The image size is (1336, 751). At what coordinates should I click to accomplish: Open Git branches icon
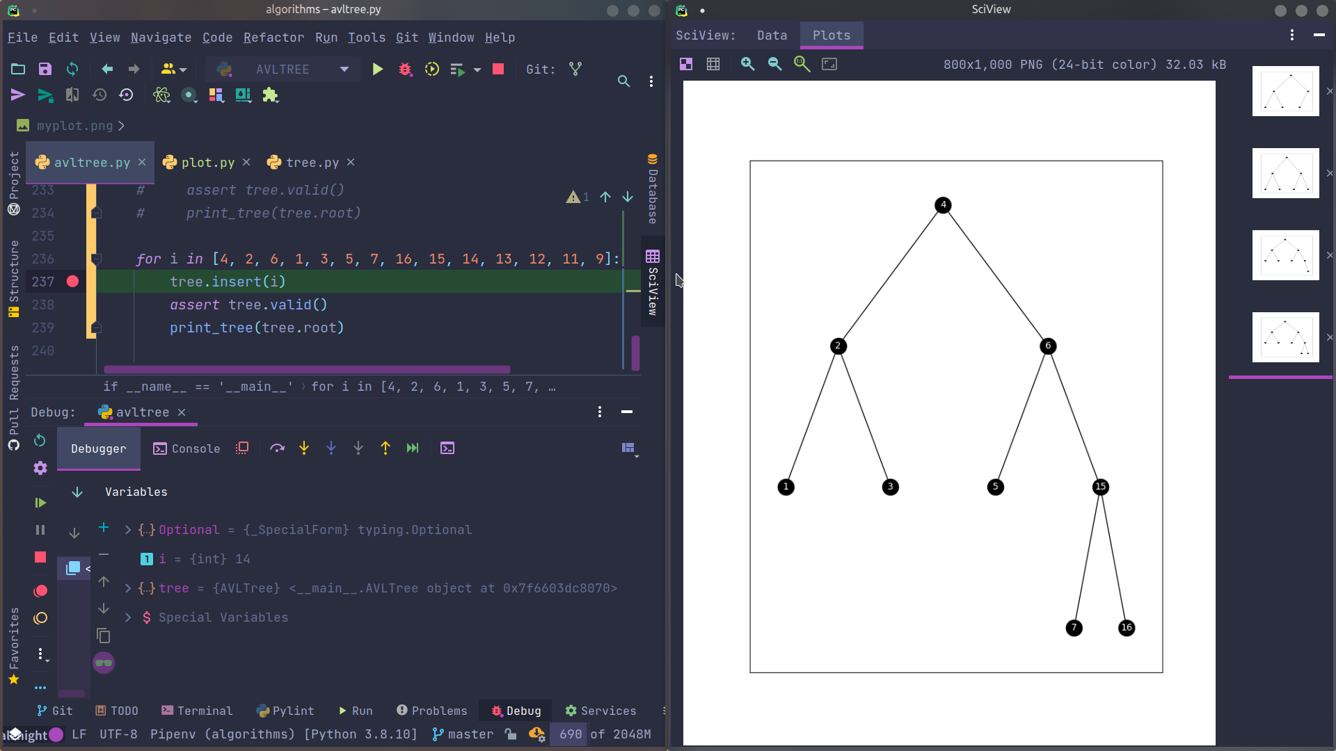(x=575, y=69)
